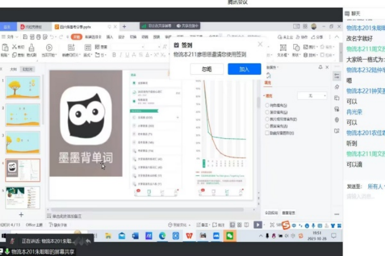Open the 插入 ribbon tab
Image resolution: width=385 pixels, height=256 pixels.
[109, 37]
